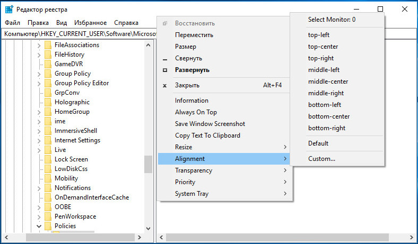
Task: Click the registry address path field
Action: coord(80,34)
